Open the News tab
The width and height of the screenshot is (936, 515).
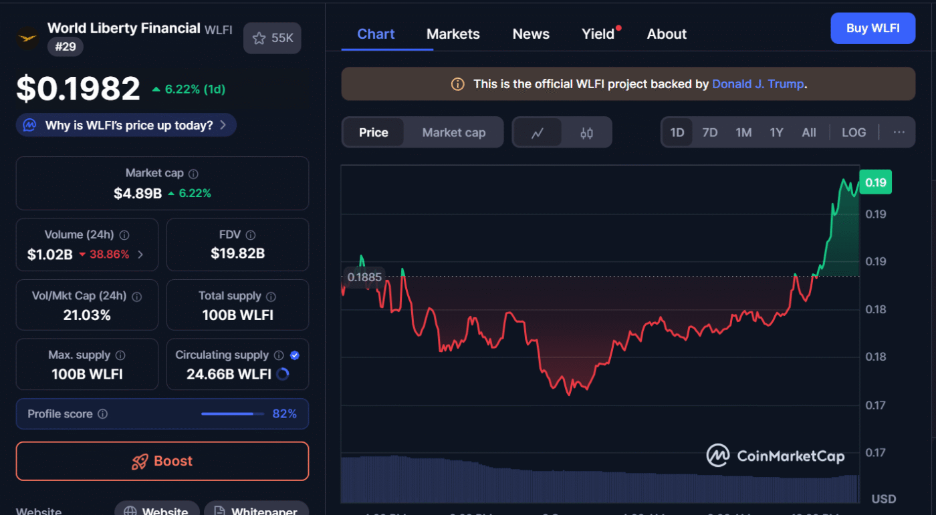(x=531, y=34)
